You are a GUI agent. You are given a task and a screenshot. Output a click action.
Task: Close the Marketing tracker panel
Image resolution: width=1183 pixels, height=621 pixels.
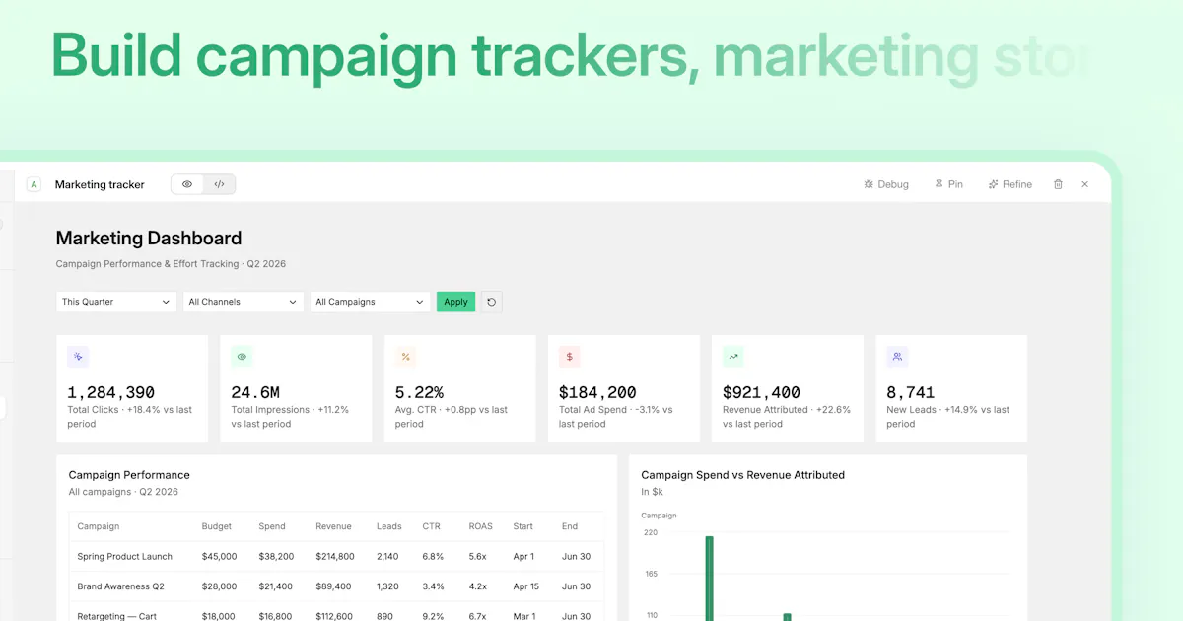pos(1084,184)
